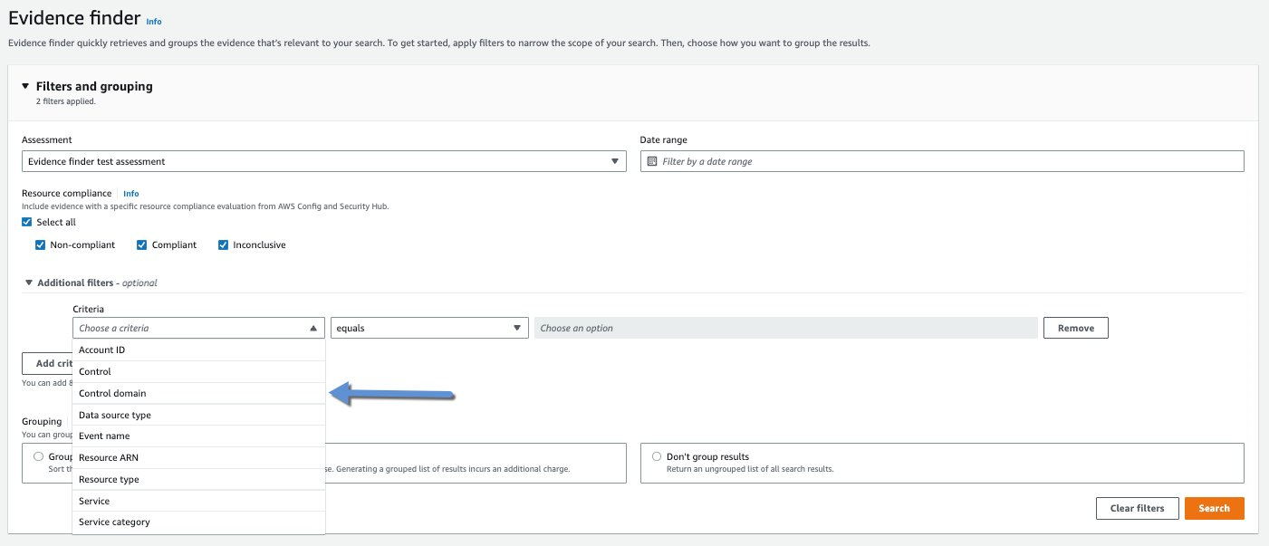Uncheck the Inconclusive checkbox
The width and height of the screenshot is (1269, 546).
tap(223, 244)
